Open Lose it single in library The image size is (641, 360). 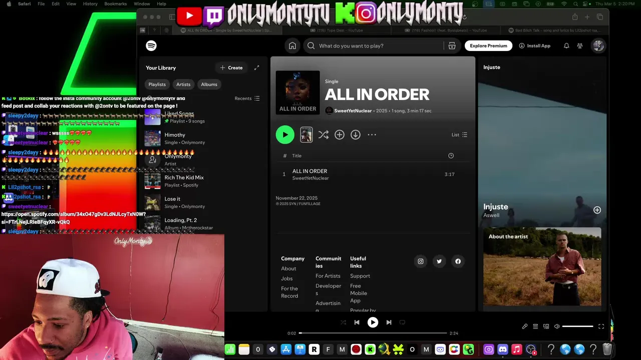click(x=202, y=202)
